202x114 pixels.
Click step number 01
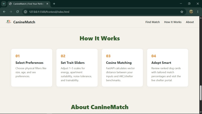(x=18, y=56)
